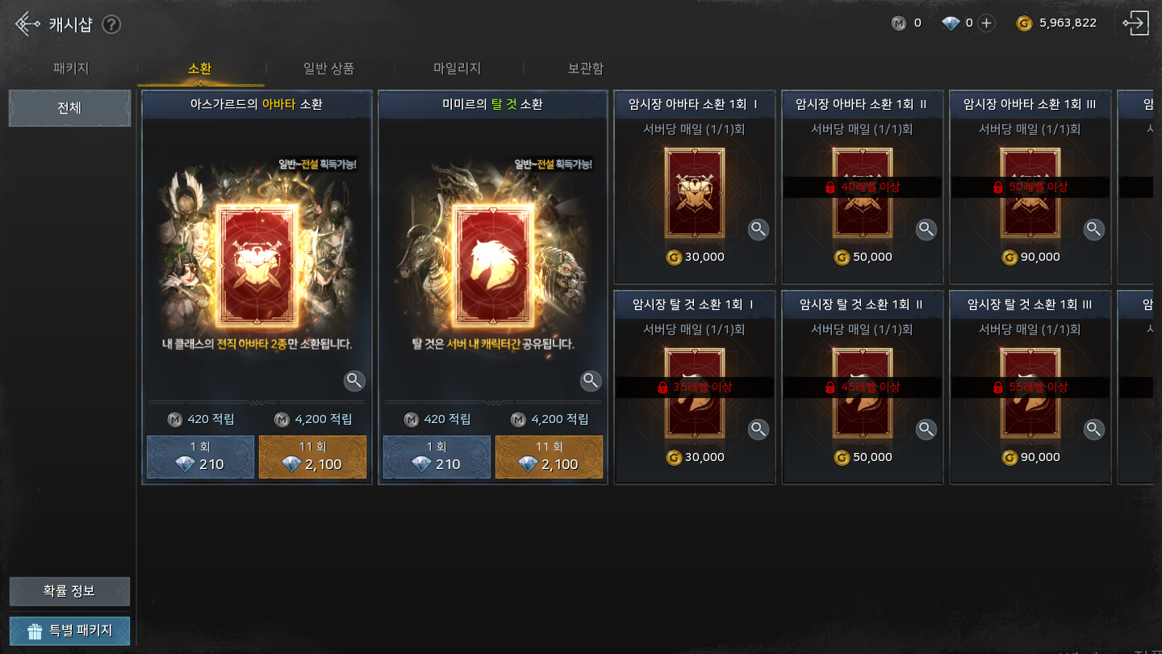Click magnifier on 암시장 아바타 소환 1회 I
The image size is (1162, 654).
click(759, 229)
